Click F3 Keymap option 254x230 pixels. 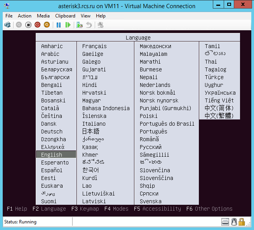click(85, 209)
